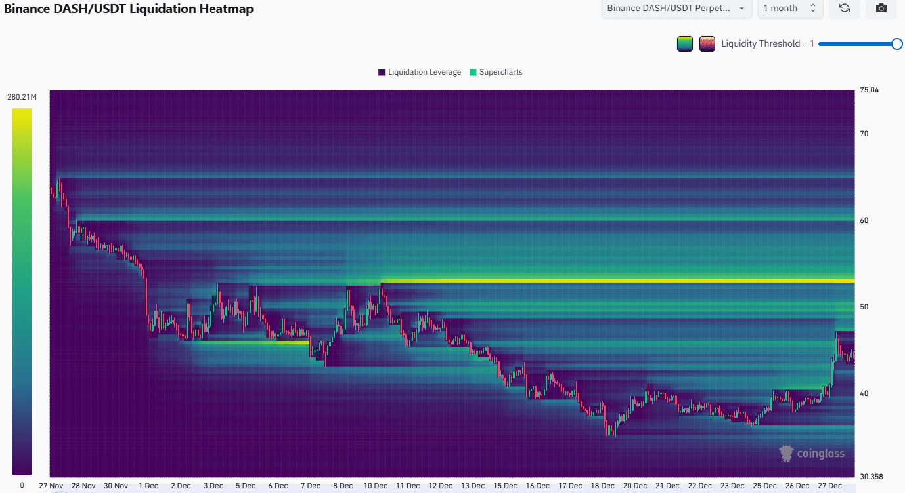The height and width of the screenshot is (493, 905).
Task: Click the 60 price axis label
Action: [864, 220]
